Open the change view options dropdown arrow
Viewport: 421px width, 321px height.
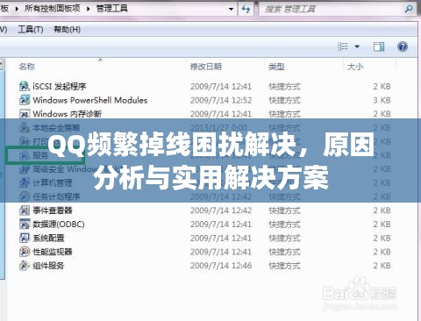click(x=357, y=46)
